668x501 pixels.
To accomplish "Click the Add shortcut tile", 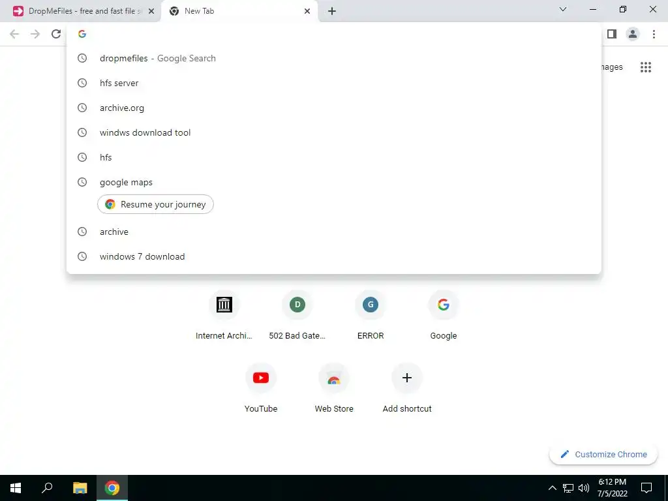I will pyautogui.click(x=407, y=389).
